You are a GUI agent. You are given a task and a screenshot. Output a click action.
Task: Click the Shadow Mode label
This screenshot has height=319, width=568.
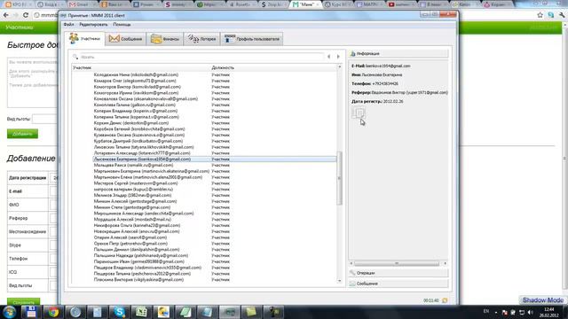click(542, 300)
